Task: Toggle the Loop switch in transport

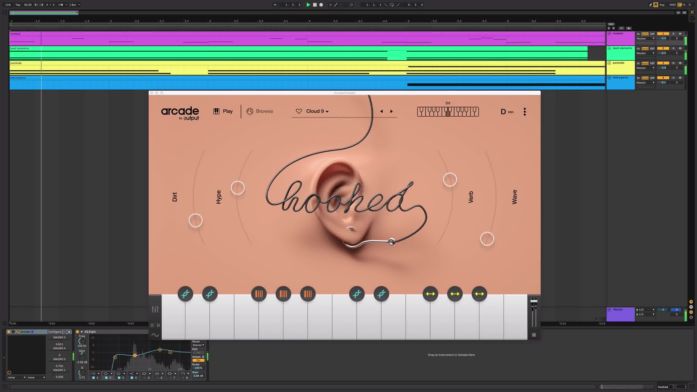Action: pyautogui.click(x=392, y=5)
